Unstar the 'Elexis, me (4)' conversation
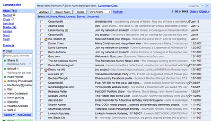The height and width of the screenshot is (121, 212). click(x=46, y=70)
